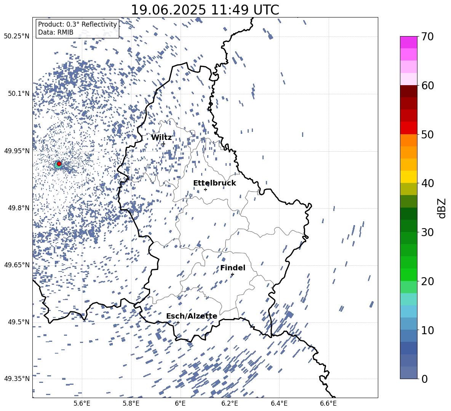Screen dimensions: 451x411
Task: Click the 49.8°N latitude label
Action: [x=19, y=208]
